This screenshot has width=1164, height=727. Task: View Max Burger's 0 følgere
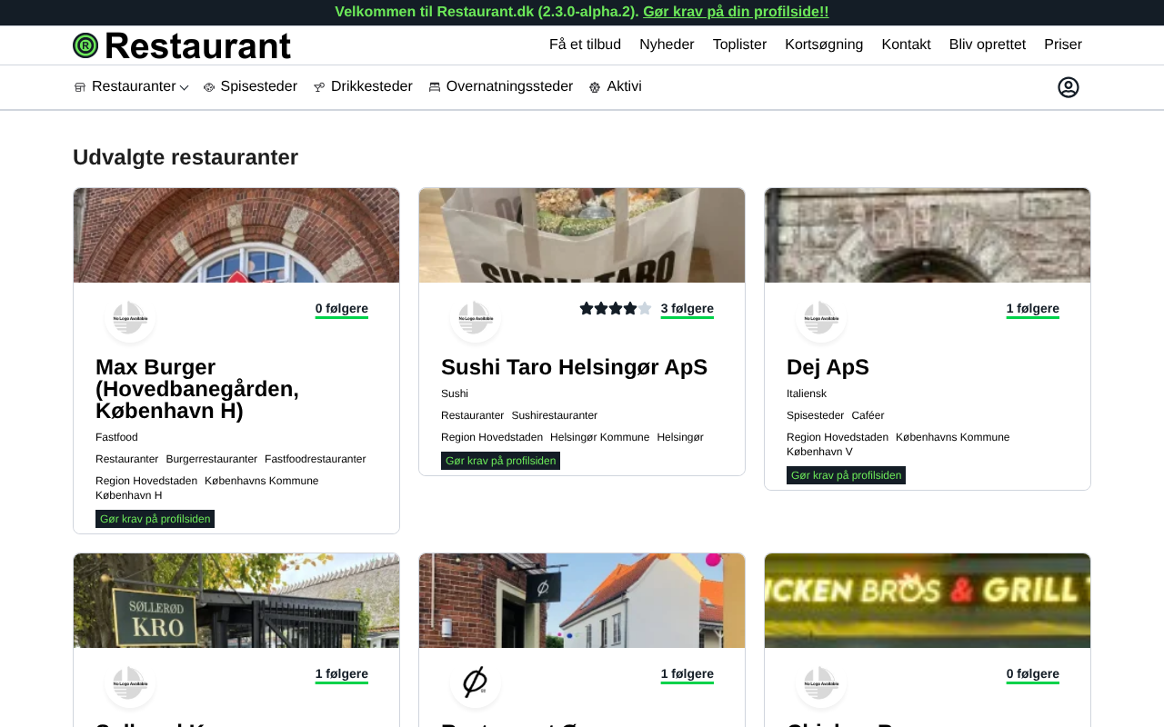tap(342, 309)
